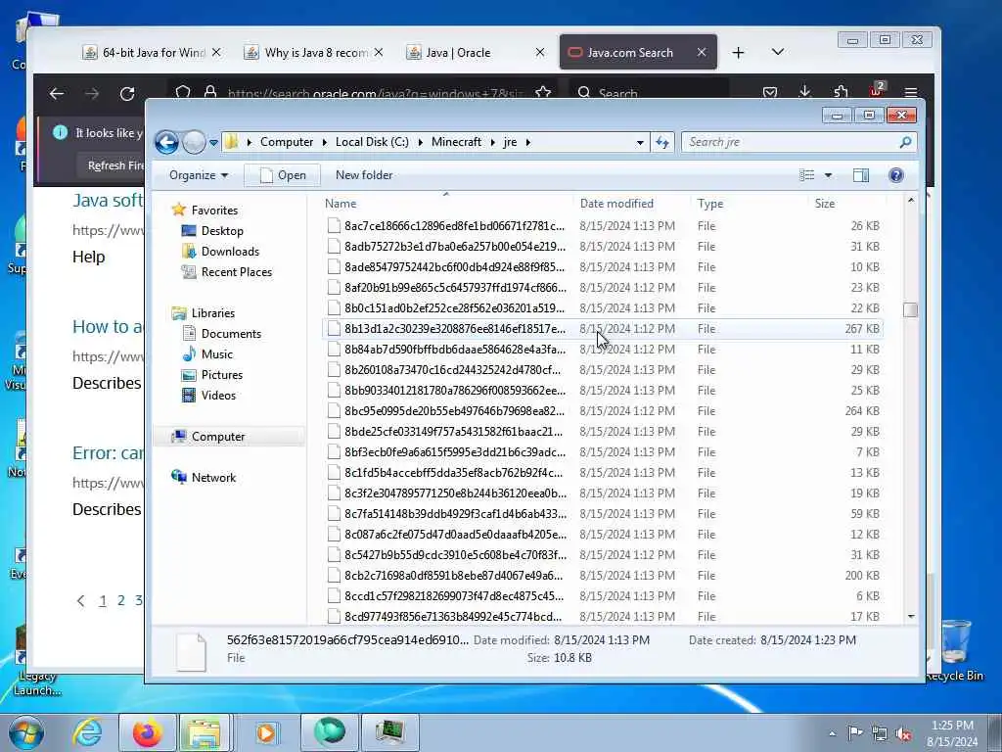Expand arrow after Minecraft in breadcrumb
1002x752 pixels.
493,142
